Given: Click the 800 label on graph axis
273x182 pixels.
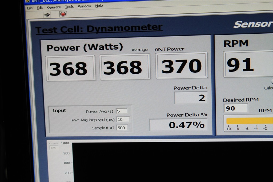Looking at the screenshot, I should [x=67, y=163].
